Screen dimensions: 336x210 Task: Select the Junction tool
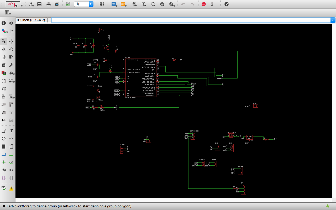(4, 162)
